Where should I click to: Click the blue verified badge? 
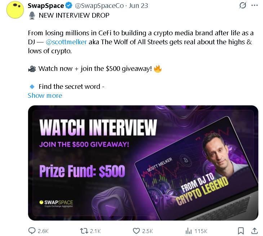pos(69,5)
